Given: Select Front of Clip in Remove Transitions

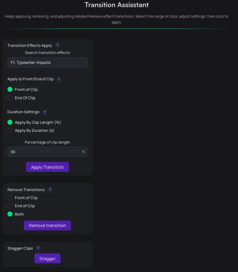Looking at the screenshot, I should tap(10, 198).
